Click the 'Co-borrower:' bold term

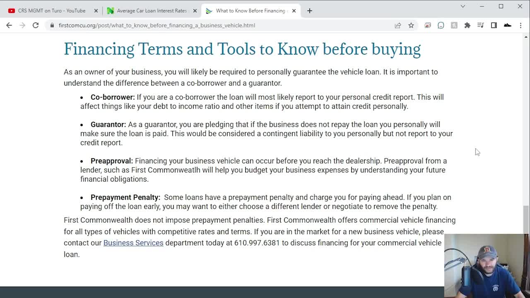tap(113, 97)
